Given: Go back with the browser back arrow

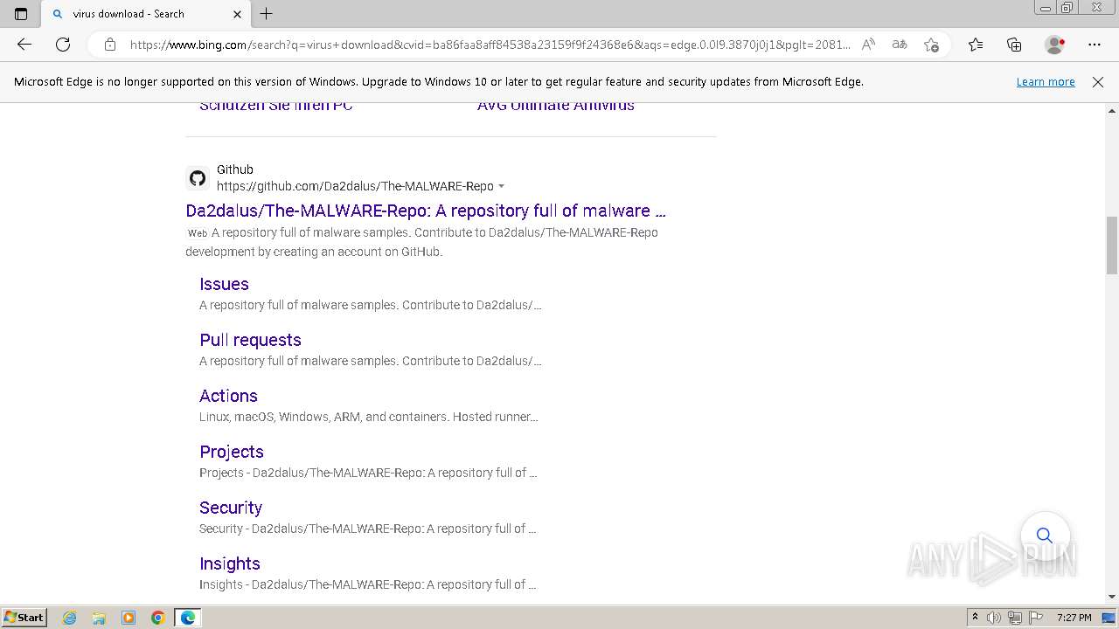Looking at the screenshot, I should pos(24,45).
